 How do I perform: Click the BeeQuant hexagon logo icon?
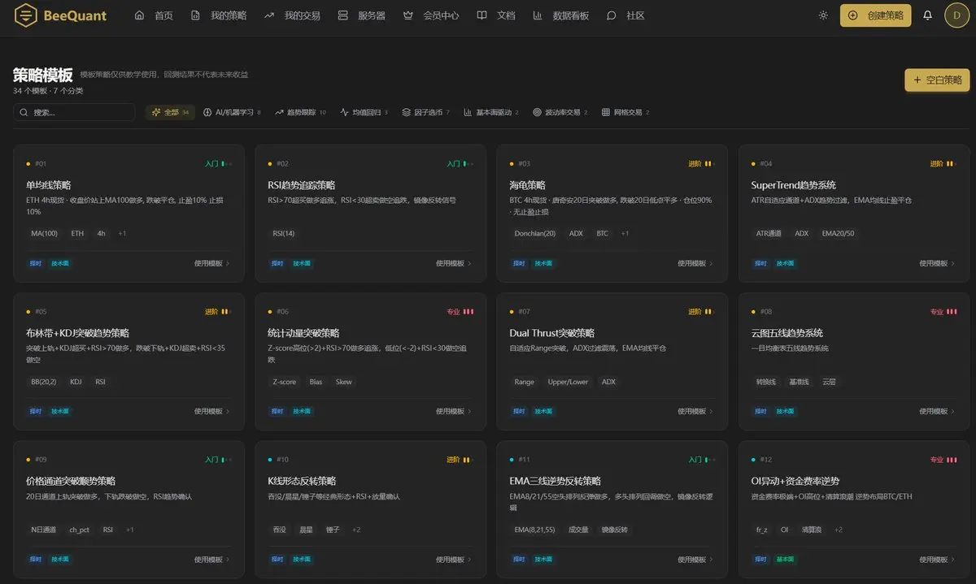26,15
